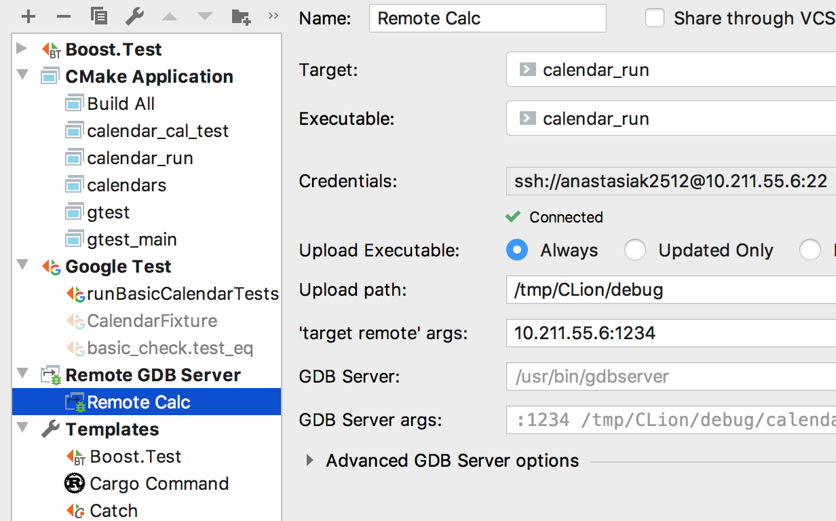Screen dimensions: 836x521
Task: Select calendar_cal_test configuration in tree
Action: 157,131
